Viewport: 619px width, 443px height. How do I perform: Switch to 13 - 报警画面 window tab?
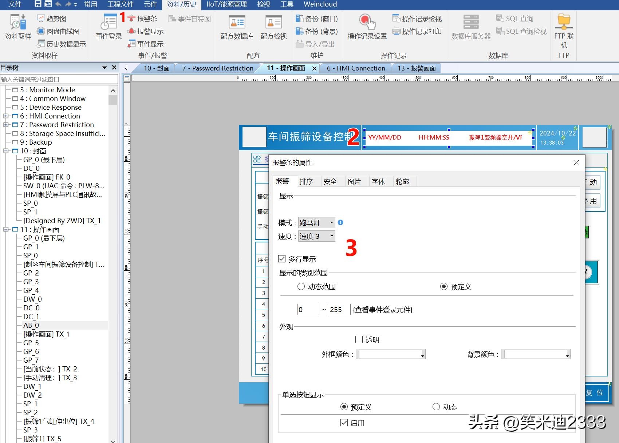(417, 68)
